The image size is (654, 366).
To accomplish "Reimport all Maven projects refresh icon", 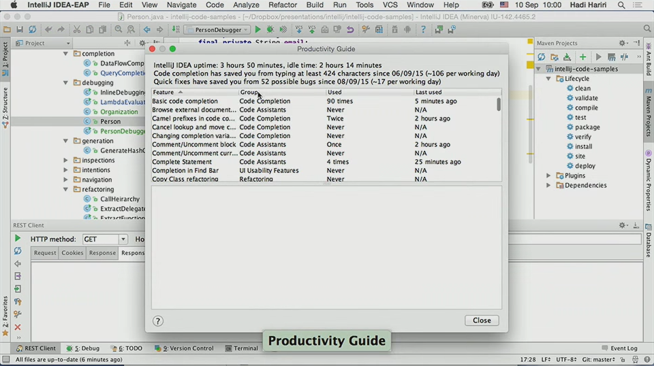I will click(x=542, y=57).
